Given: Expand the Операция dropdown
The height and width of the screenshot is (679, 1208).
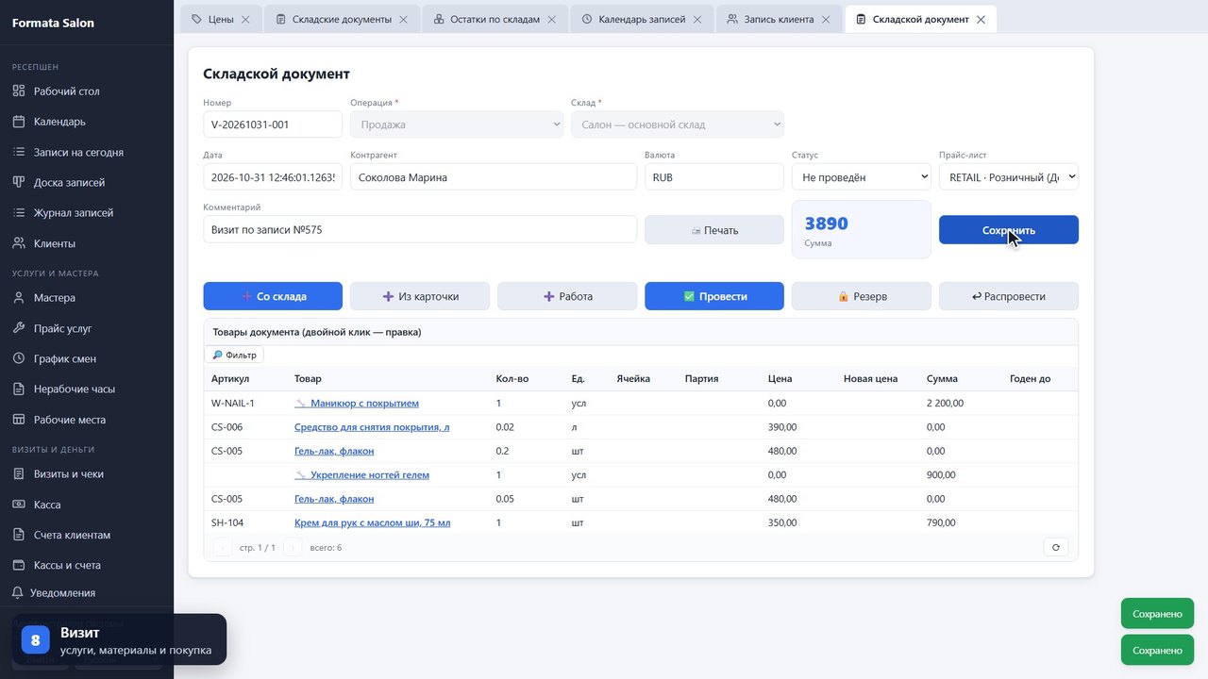Looking at the screenshot, I should [x=457, y=124].
